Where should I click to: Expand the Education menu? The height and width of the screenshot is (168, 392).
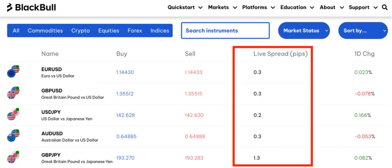[x=297, y=7]
